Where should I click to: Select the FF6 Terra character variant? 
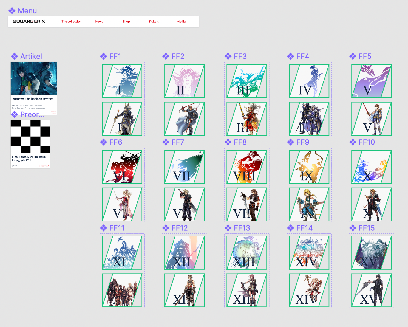(122, 204)
